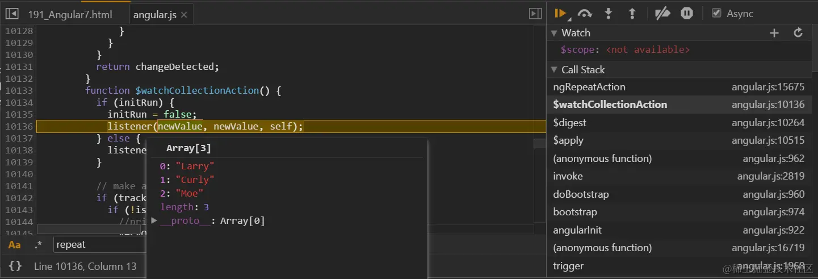This screenshot has height=279, width=818.
Task: Open angular.js:2819 source link
Action: click(x=771, y=176)
